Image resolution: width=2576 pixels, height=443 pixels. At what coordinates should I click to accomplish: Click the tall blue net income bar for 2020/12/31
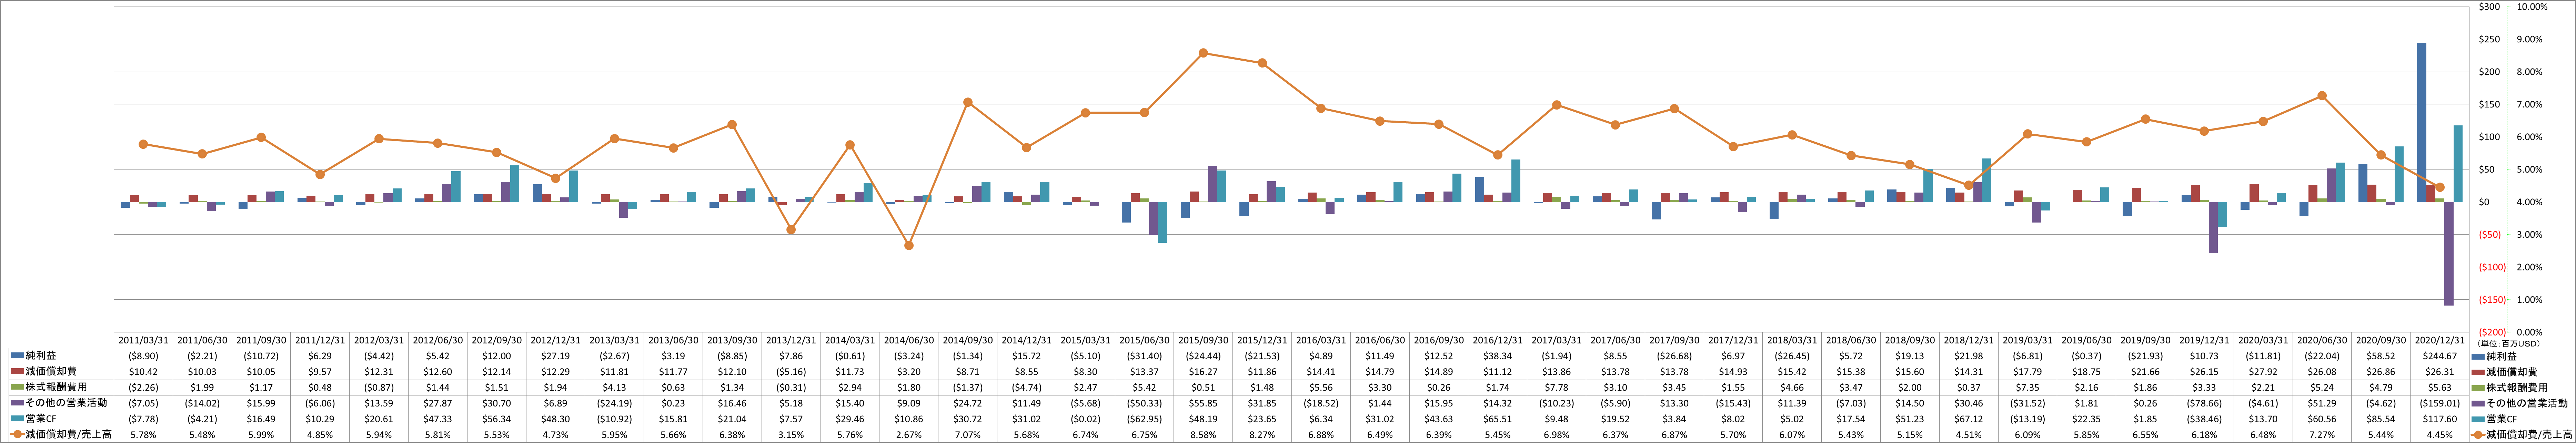tap(2422, 122)
